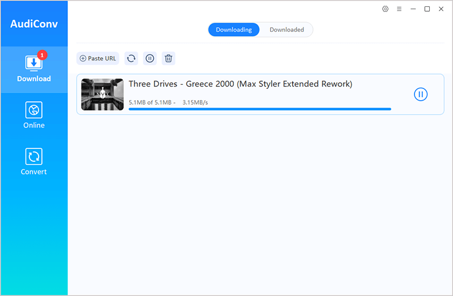This screenshot has height=296, width=453.
Task: Minimize the AudiConv window
Action: (413, 9)
